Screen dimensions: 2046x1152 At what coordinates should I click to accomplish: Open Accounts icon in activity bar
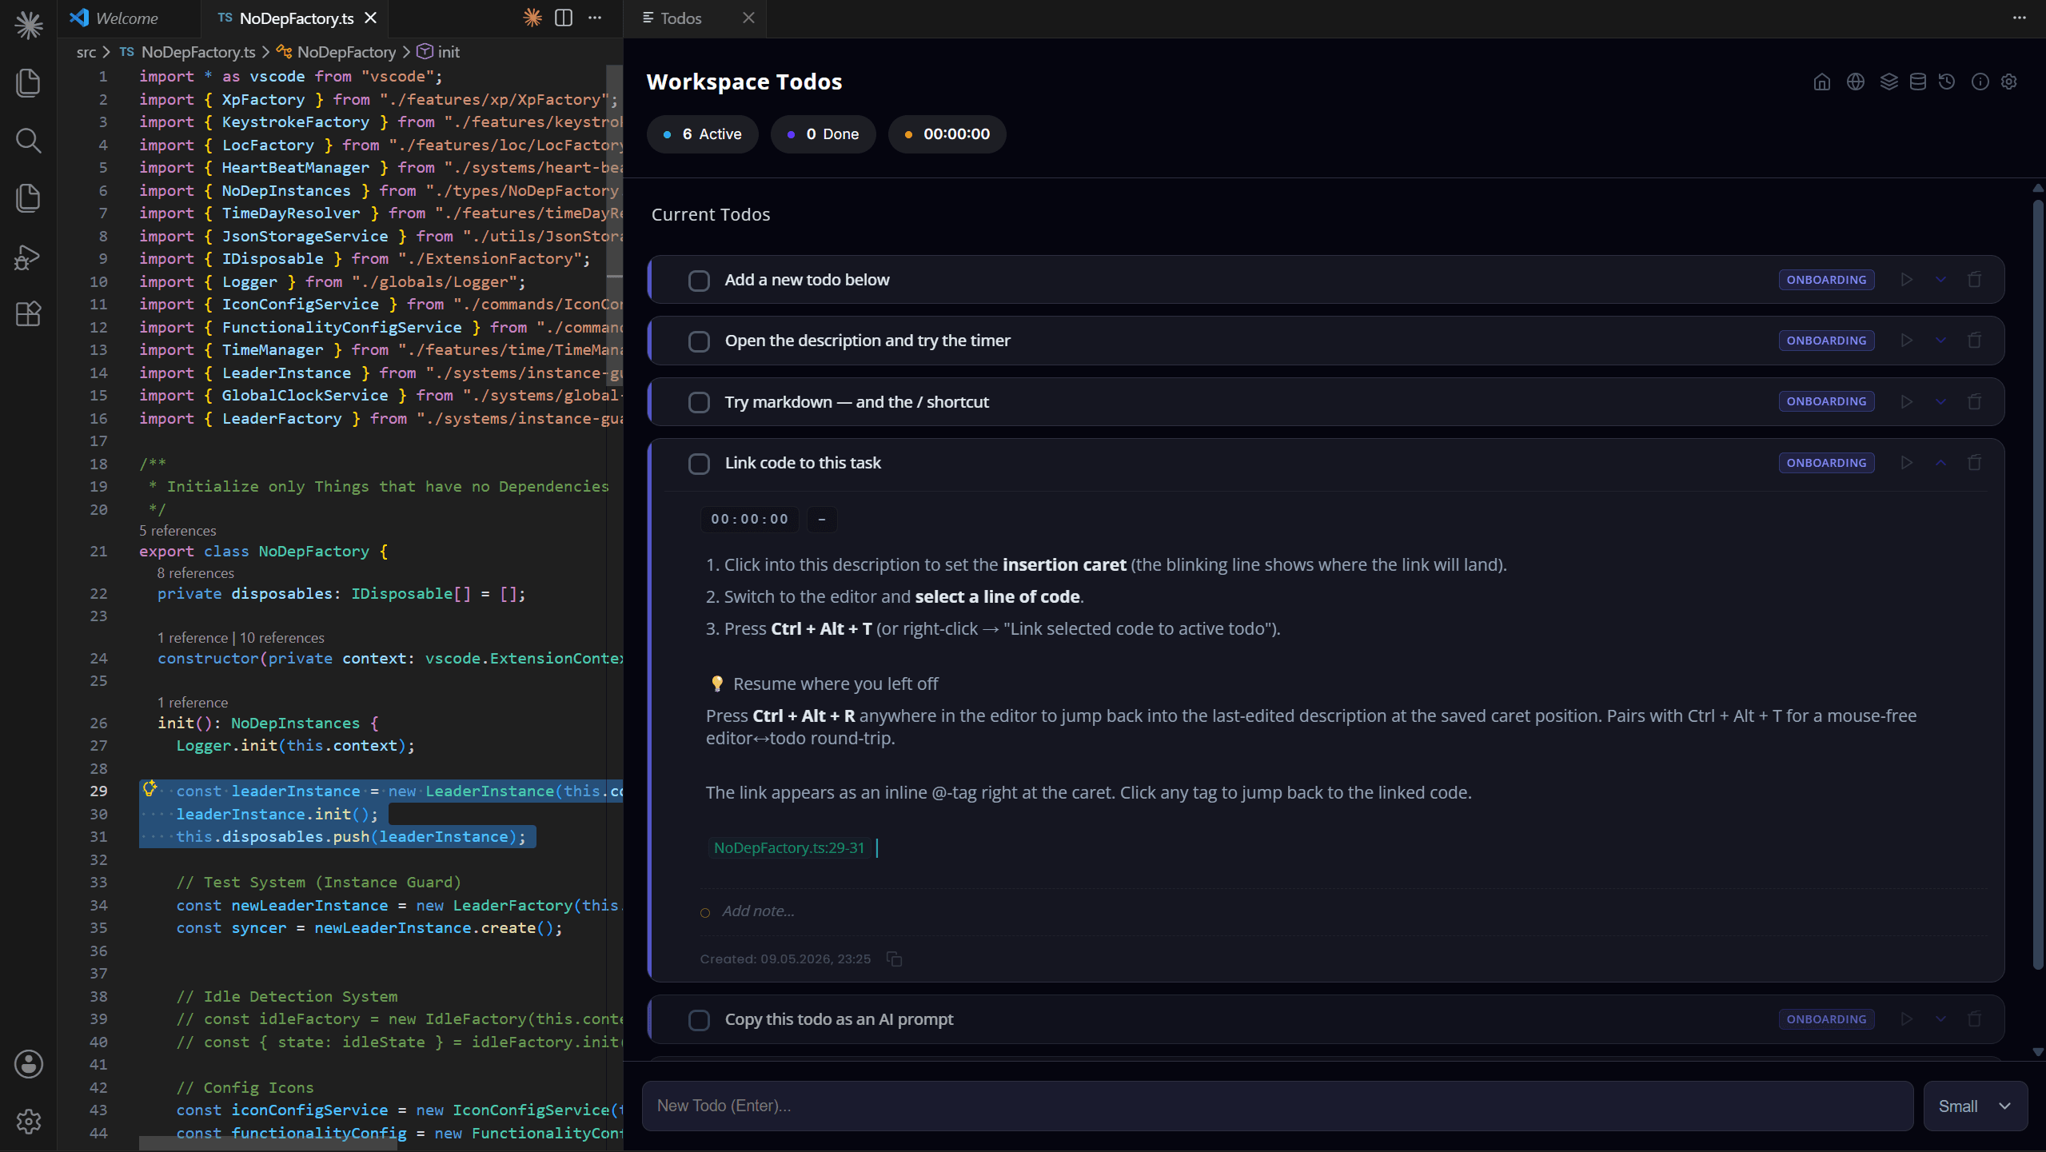[x=28, y=1064]
